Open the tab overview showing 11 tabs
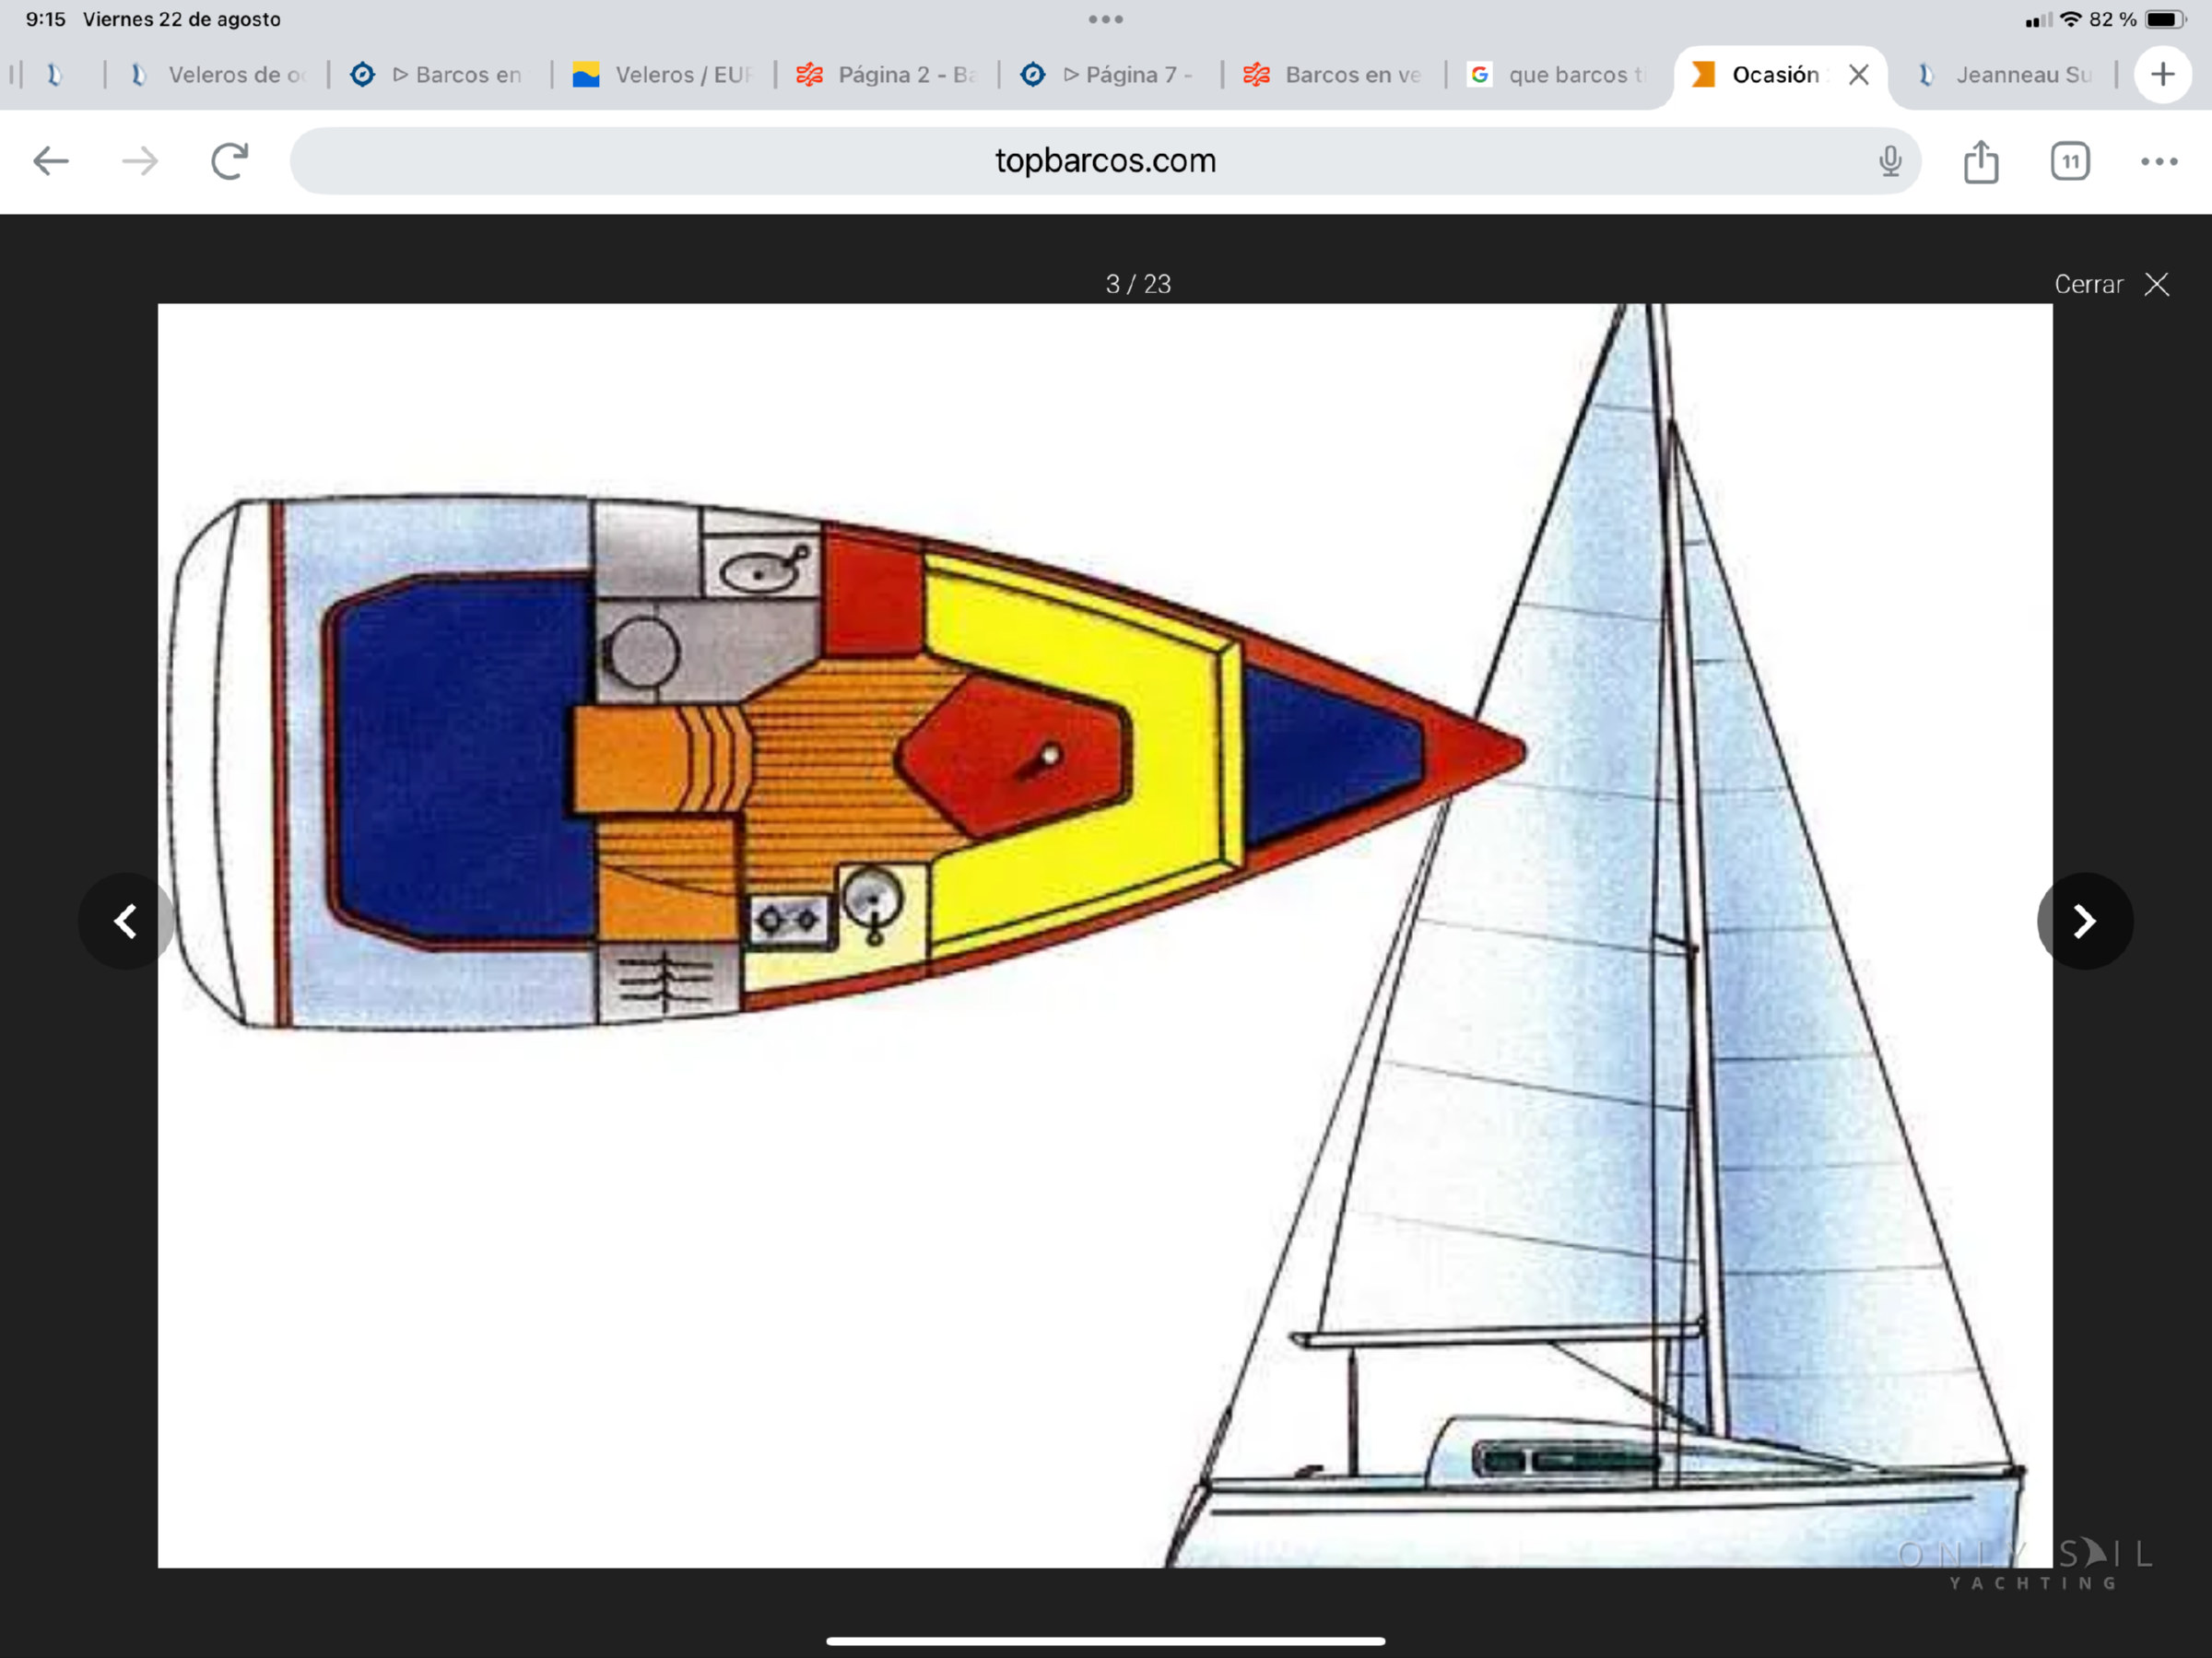Viewport: 2212px width, 1658px height. click(x=2069, y=161)
